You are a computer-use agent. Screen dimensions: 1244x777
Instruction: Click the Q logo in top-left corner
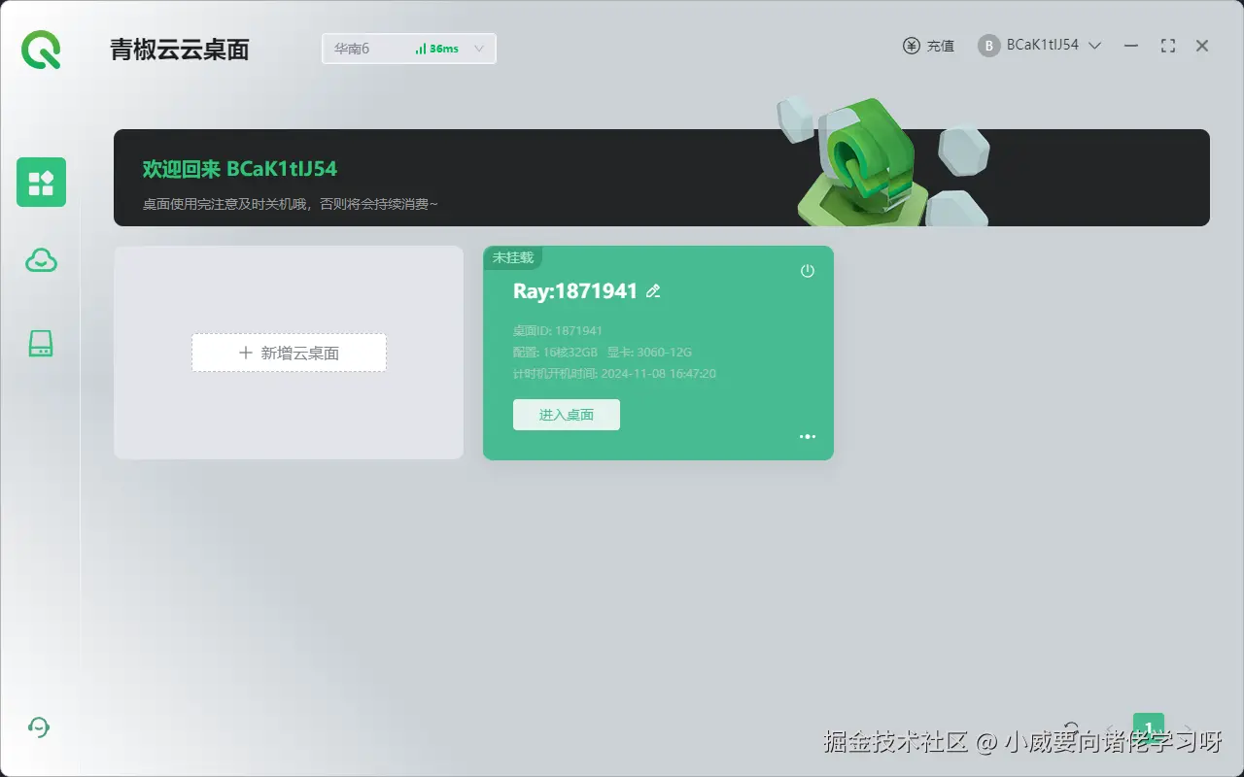[x=40, y=51]
